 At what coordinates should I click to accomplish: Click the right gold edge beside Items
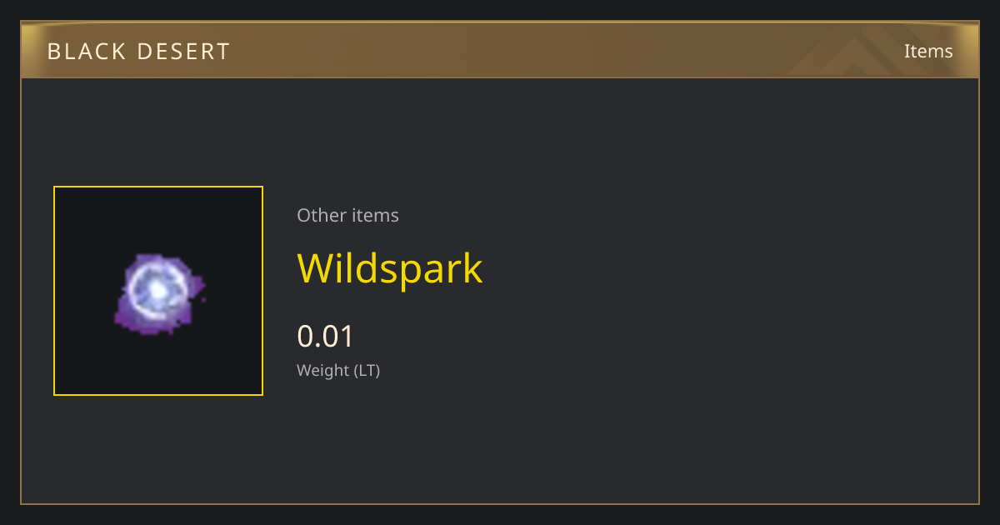coord(970,50)
